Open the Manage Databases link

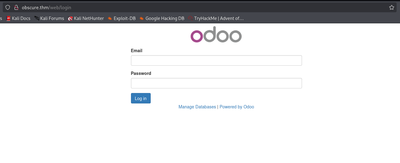197,107
